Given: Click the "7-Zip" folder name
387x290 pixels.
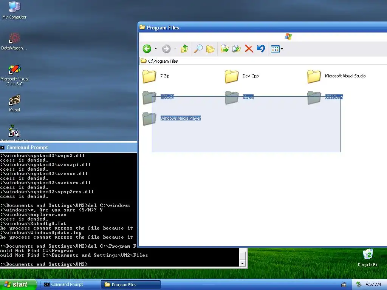Looking at the screenshot, I should [165, 76].
